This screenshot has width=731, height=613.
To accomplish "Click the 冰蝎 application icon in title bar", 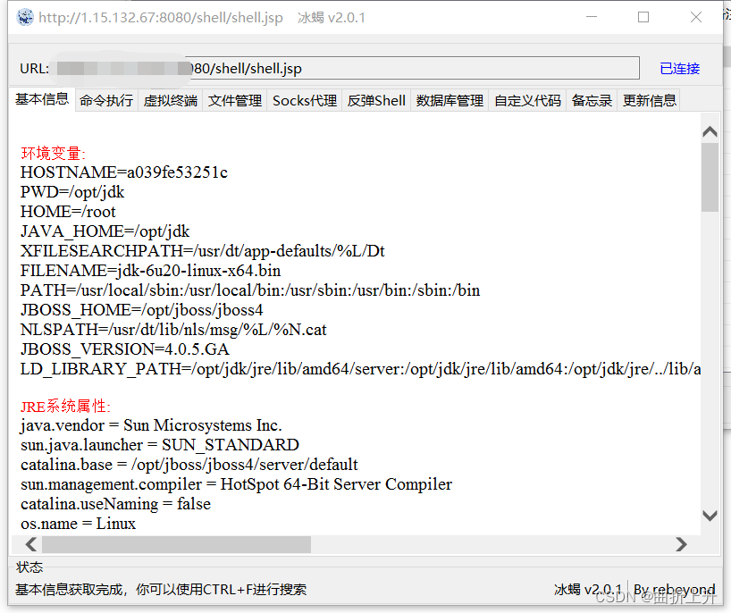I will click(25, 17).
